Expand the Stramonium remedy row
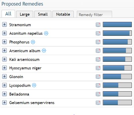Screen dimensions: 134x115 (x=4, y=25)
